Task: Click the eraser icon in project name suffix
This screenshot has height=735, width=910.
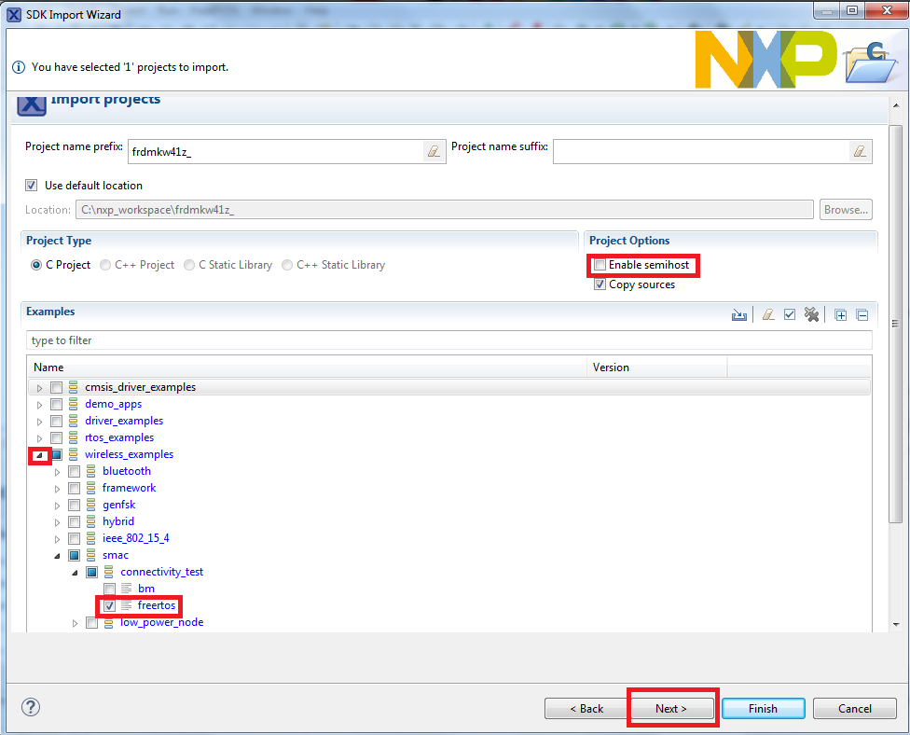Action: point(860,151)
